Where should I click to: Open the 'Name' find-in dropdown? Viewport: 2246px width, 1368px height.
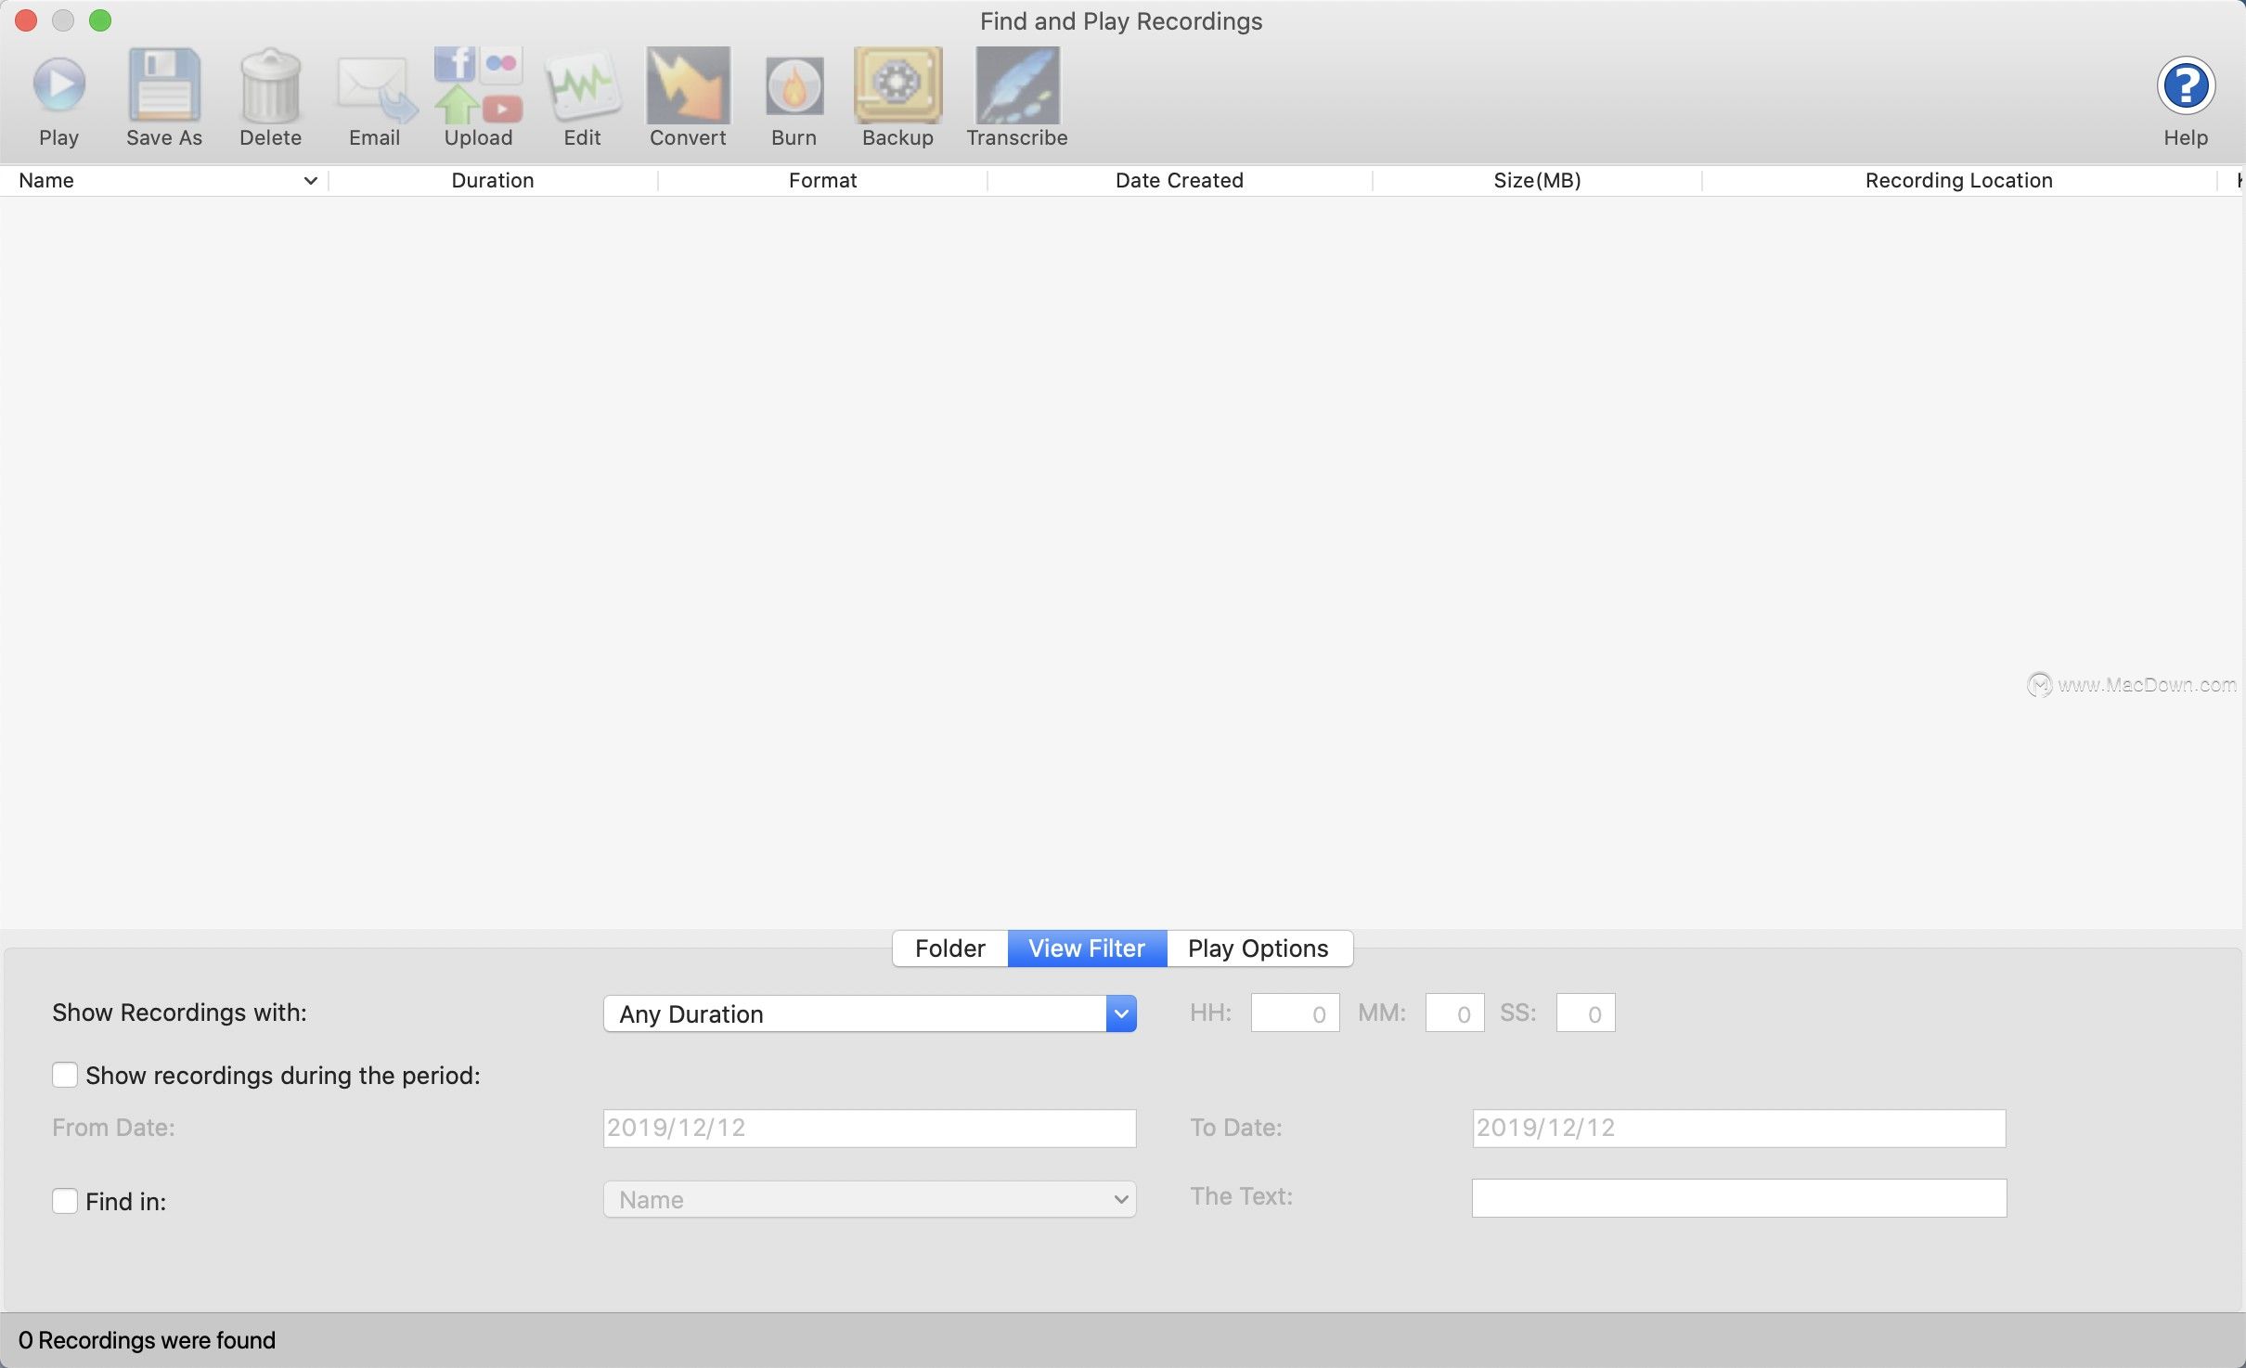click(x=1120, y=1198)
